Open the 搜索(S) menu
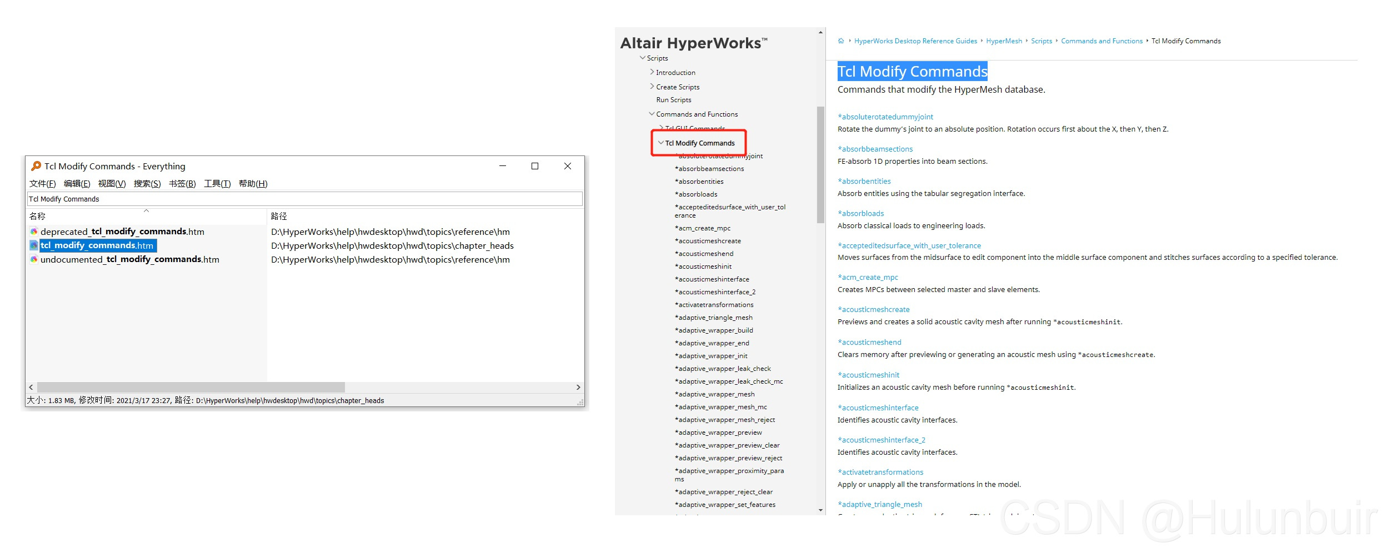 coord(147,184)
